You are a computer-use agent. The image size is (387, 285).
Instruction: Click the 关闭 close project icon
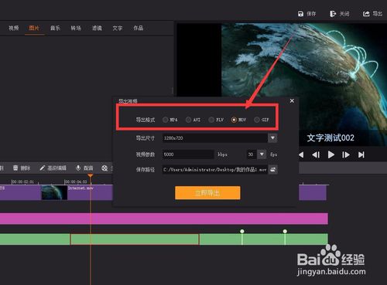tap(333, 14)
